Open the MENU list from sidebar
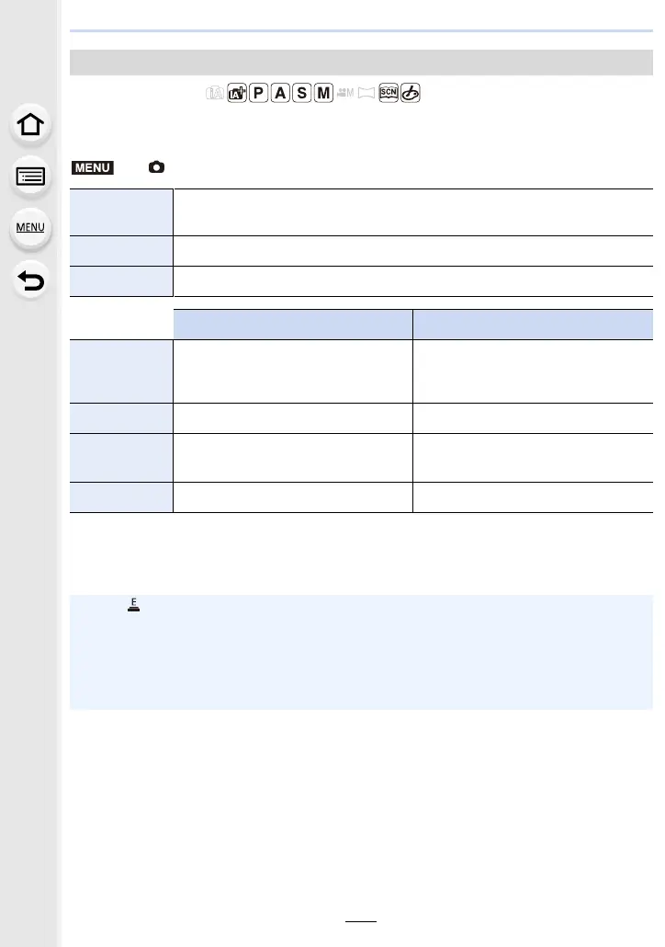The width and height of the screenshot is (665, 947). 30,228
